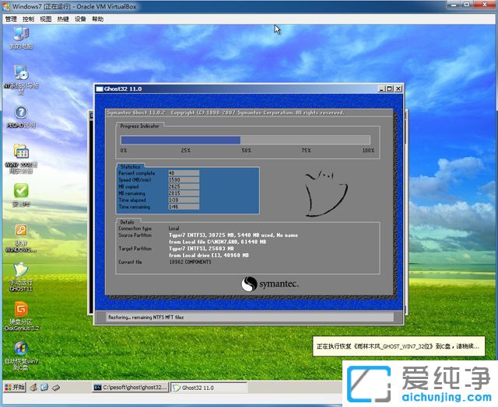Click the Speed value 1590
Viewport: 498px width, 407px height.
[184, 179]
